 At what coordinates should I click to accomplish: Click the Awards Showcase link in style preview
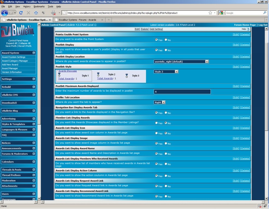(68, 71)
